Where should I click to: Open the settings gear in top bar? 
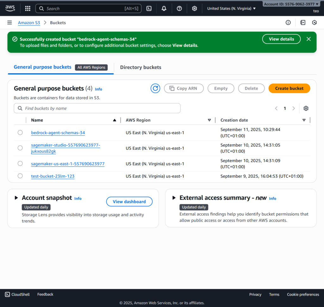[195, 9]
